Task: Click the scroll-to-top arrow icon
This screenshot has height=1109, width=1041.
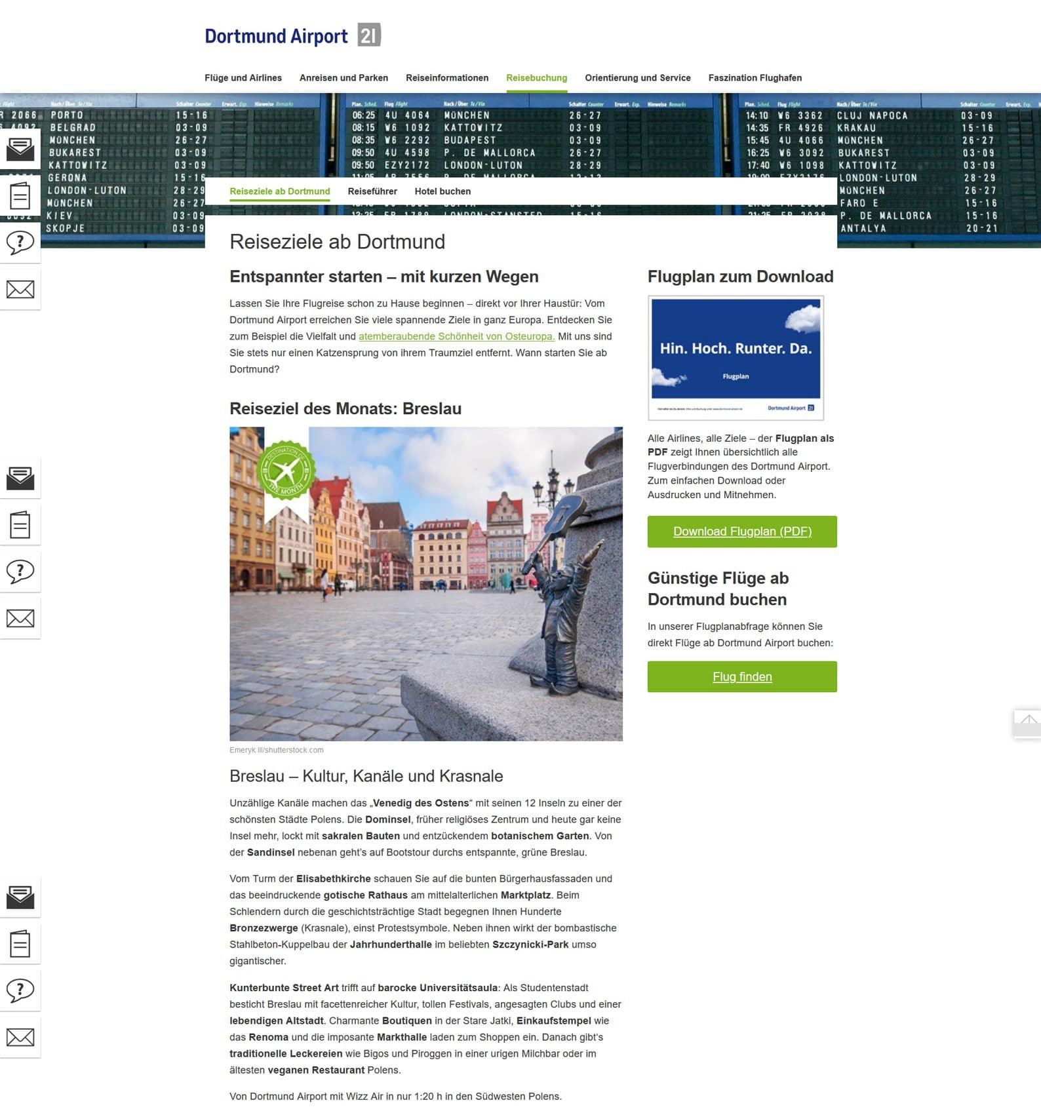Action: point(1028,723)
